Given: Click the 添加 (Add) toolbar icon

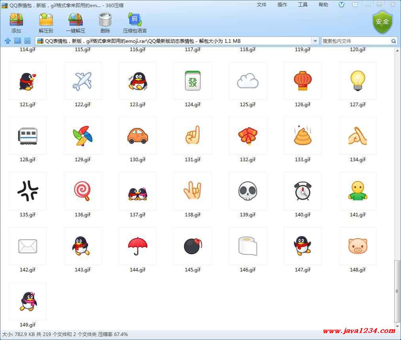Looking at the screenshot, I should pyautogui.click(x=16, y=23).
